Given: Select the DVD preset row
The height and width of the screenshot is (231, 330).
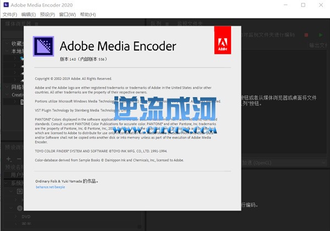Looking at the screenshot, I should [x=73, y=217].
